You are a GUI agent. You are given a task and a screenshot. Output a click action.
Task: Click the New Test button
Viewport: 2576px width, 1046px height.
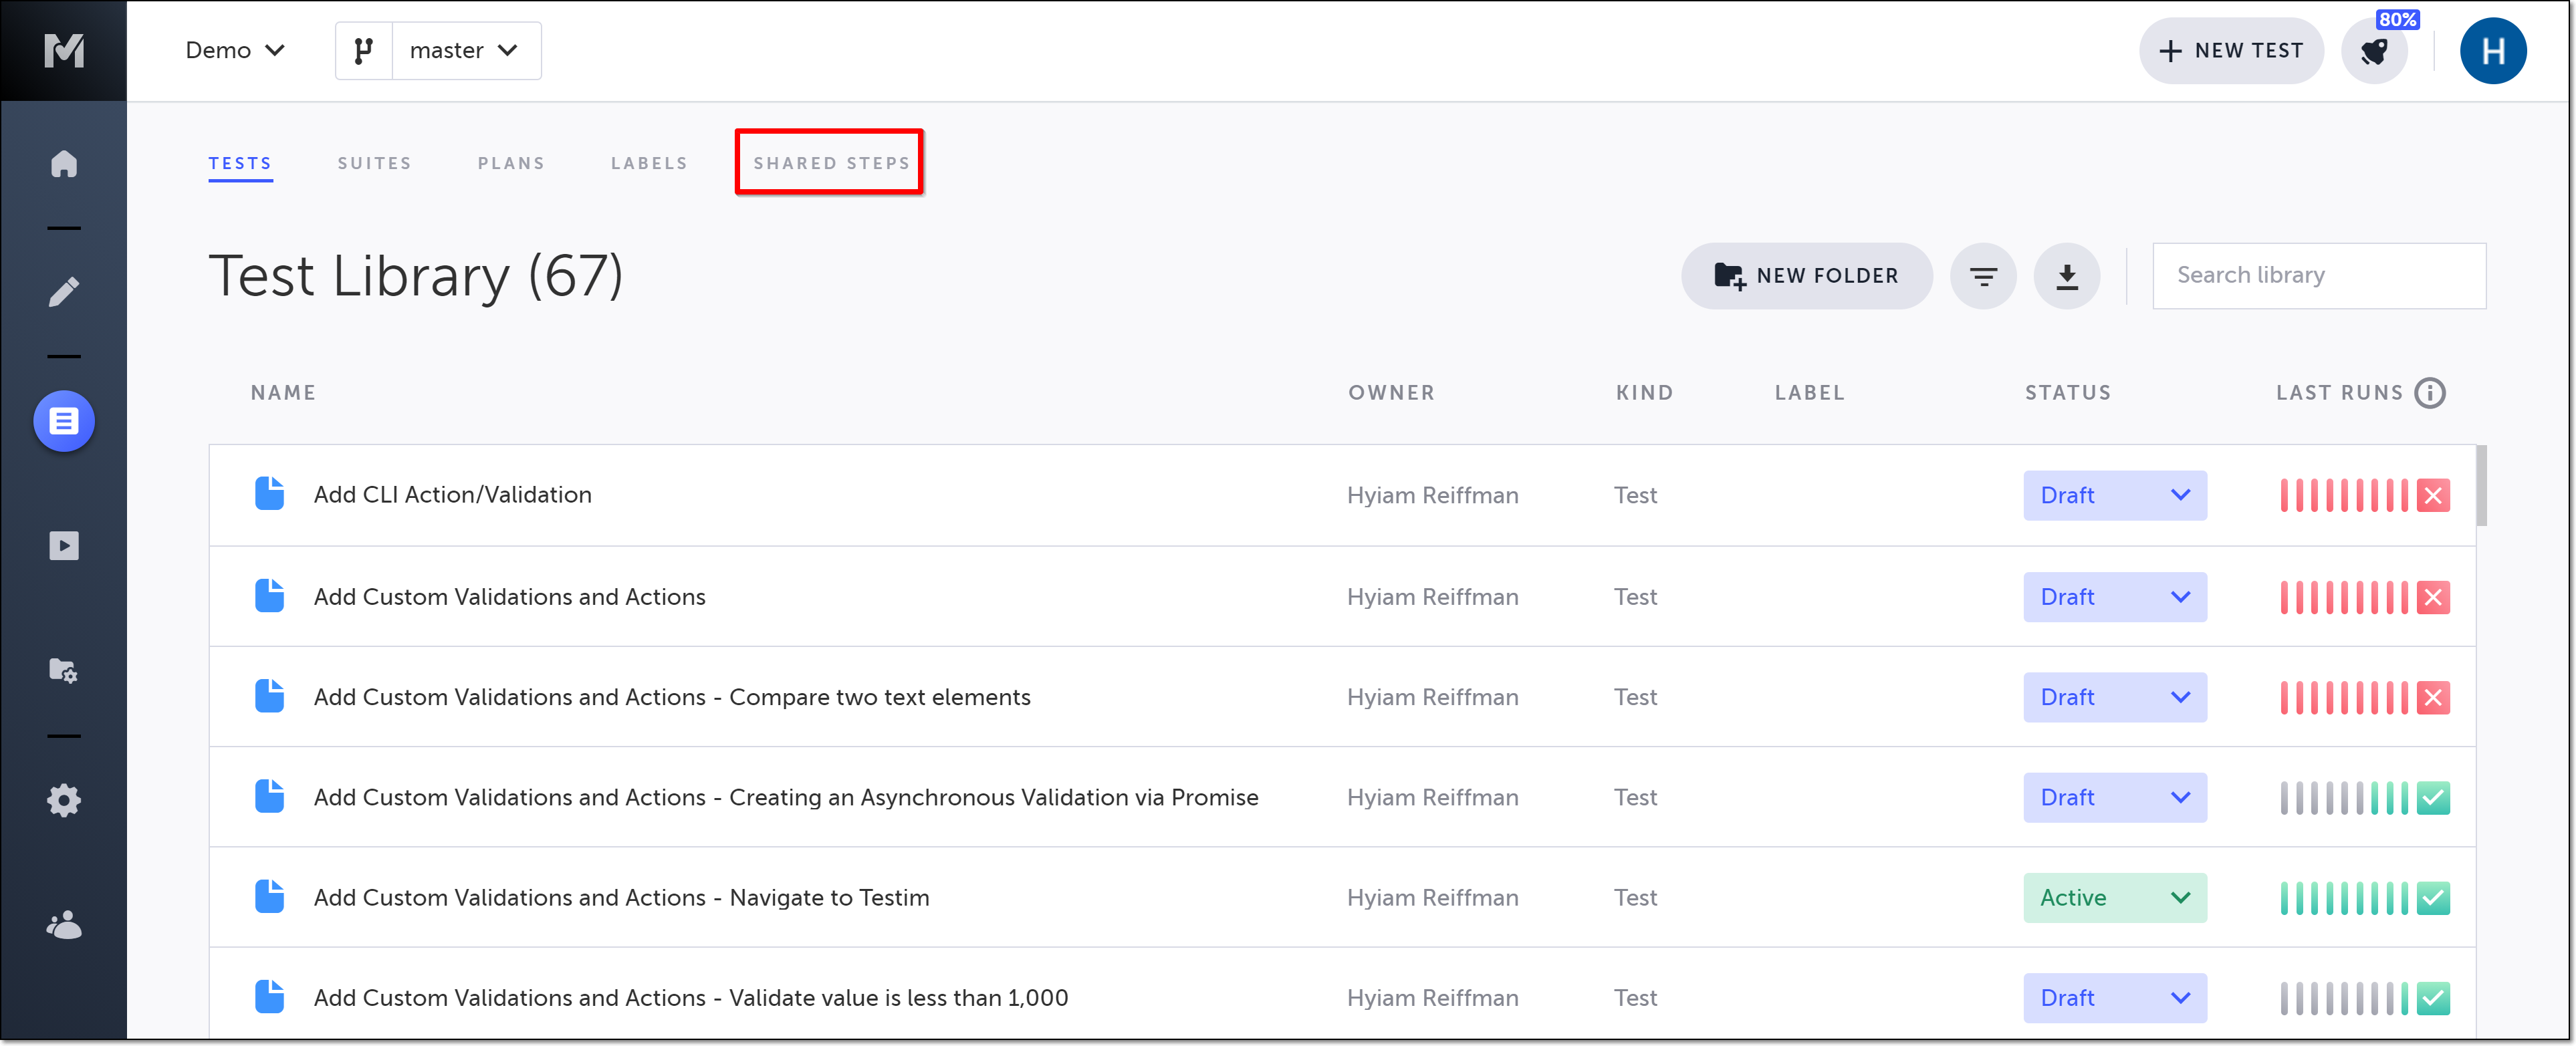point(2231,51)
